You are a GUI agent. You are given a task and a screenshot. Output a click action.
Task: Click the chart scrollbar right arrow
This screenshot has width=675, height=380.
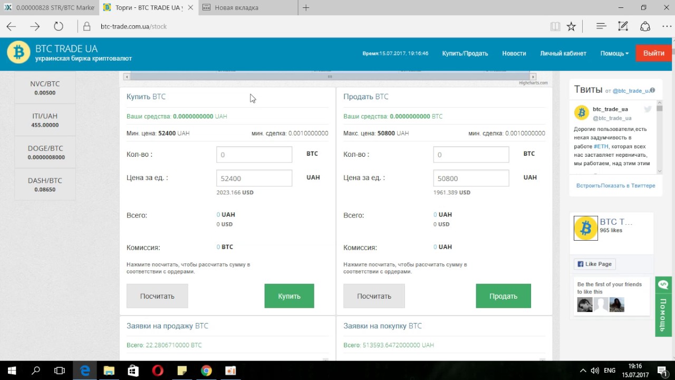point(533,77)
